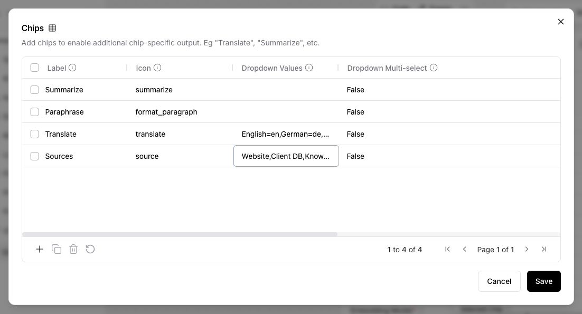Image resolution: width=582 pixels, height=314 pixels.
Task: Go to the next page arrow
Action: point(527,249)
